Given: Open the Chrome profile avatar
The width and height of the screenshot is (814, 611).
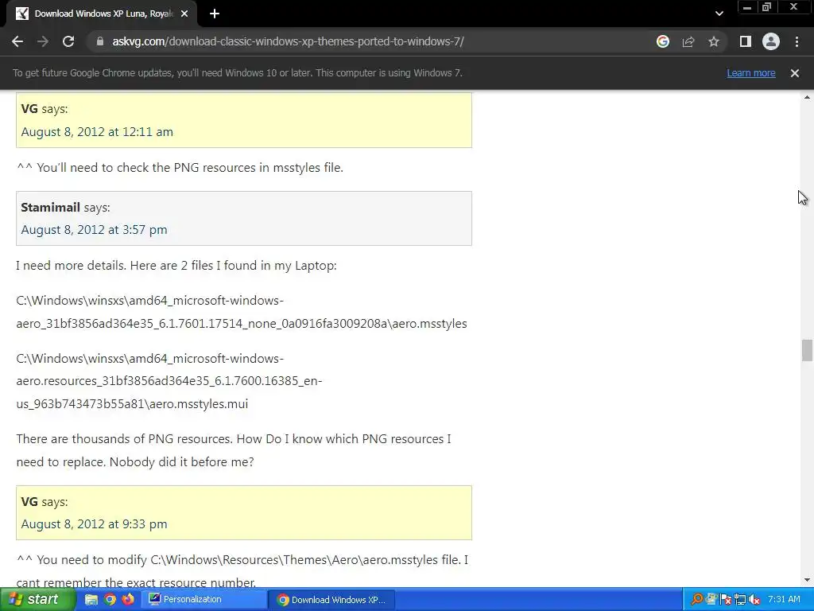Looking at the screenshot, I should [x=771, y=41].
